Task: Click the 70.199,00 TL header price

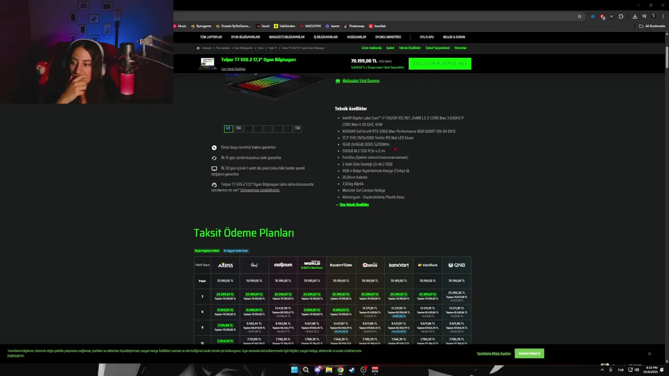Action: click(x=364, y=61)
